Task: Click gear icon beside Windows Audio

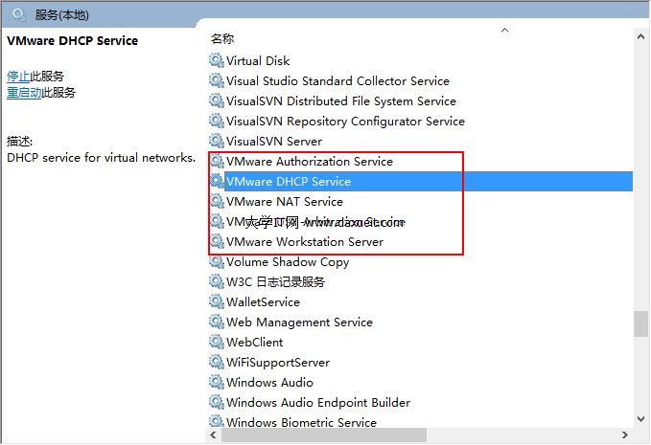Action: 216,382
